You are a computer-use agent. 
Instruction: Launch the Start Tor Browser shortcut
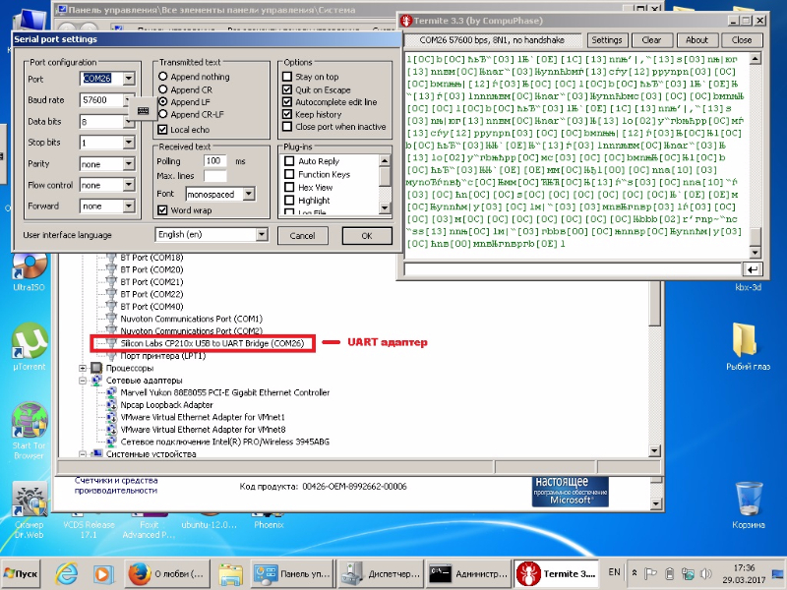tap(30, 432)
